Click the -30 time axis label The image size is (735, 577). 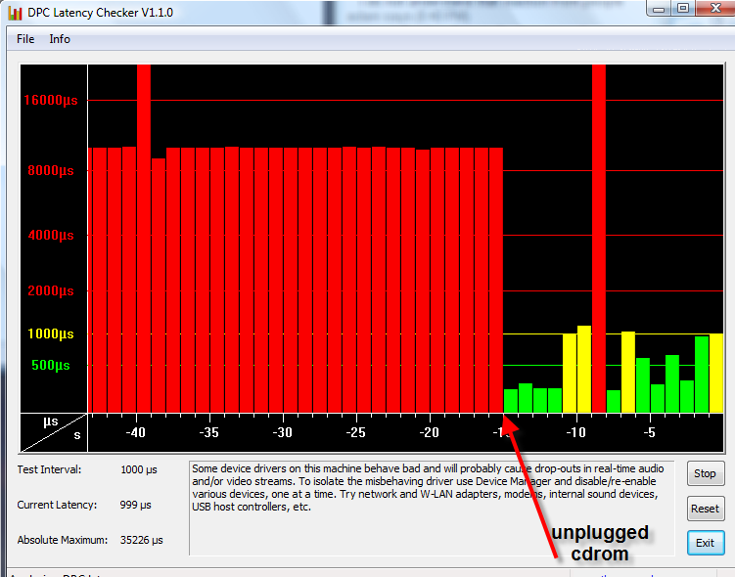click(283, 432)
